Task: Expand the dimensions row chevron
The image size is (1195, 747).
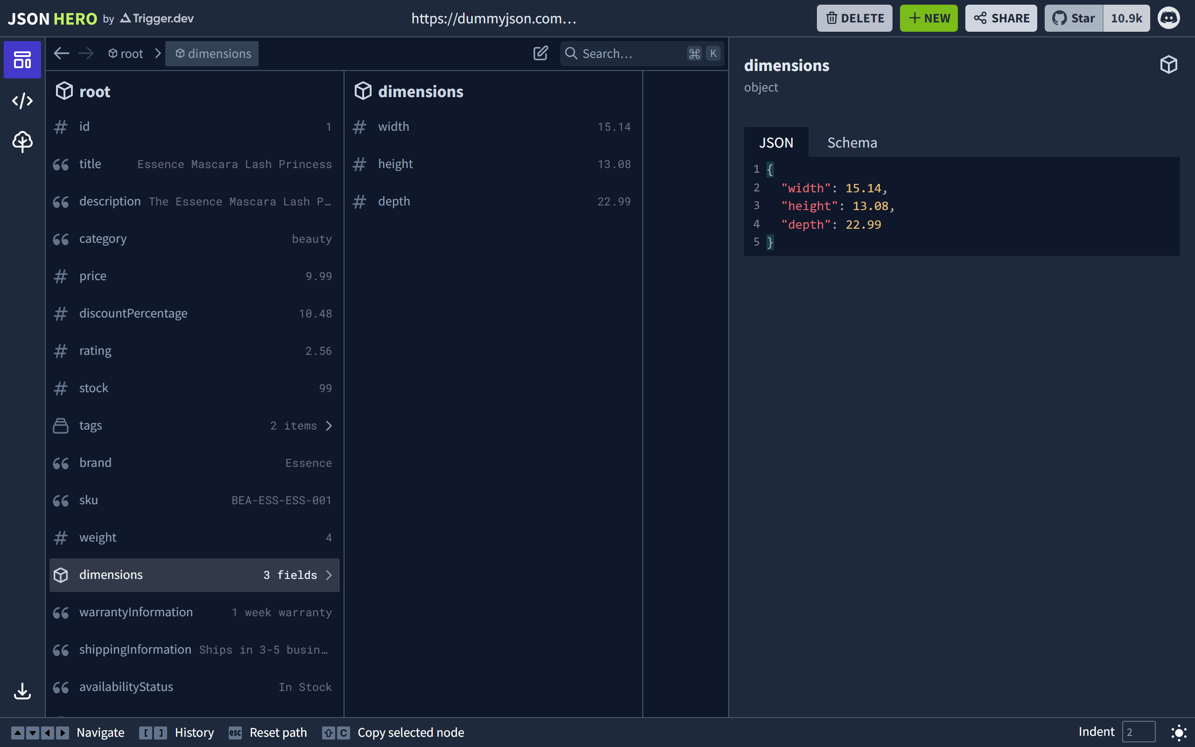Action: click(x=329, y=575)
